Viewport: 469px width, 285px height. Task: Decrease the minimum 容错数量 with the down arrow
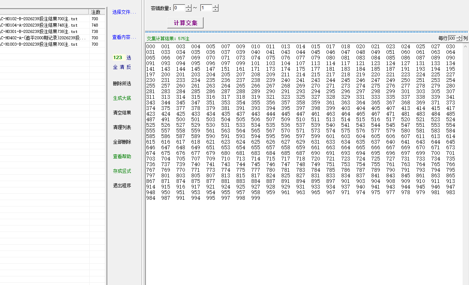tap(189, 10)
